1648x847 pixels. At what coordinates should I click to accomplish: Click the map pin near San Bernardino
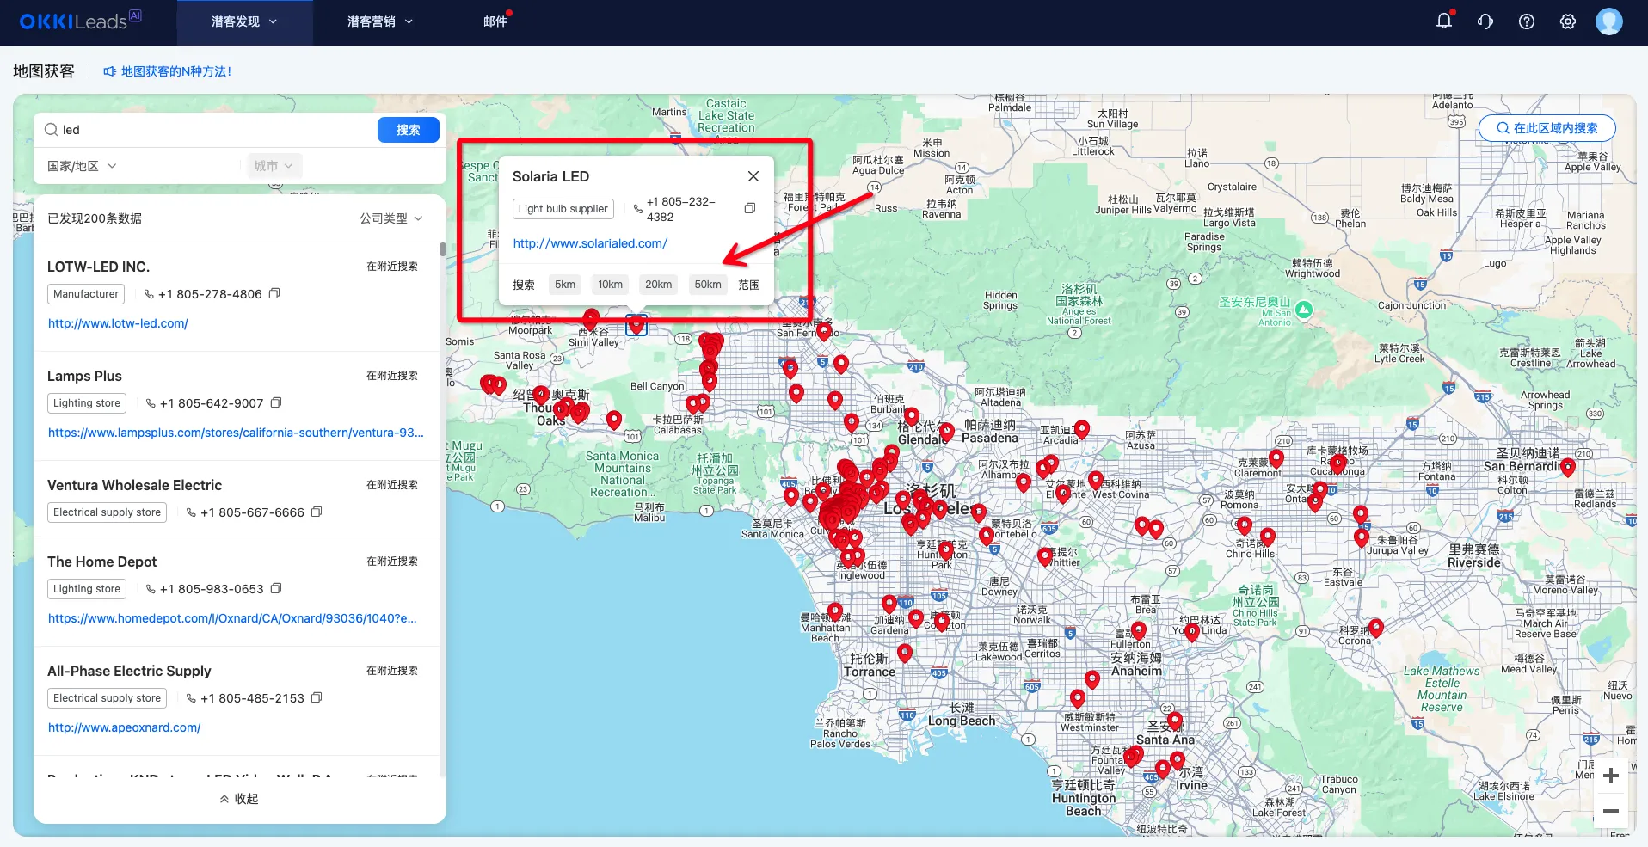click(x=1568, y=467)
